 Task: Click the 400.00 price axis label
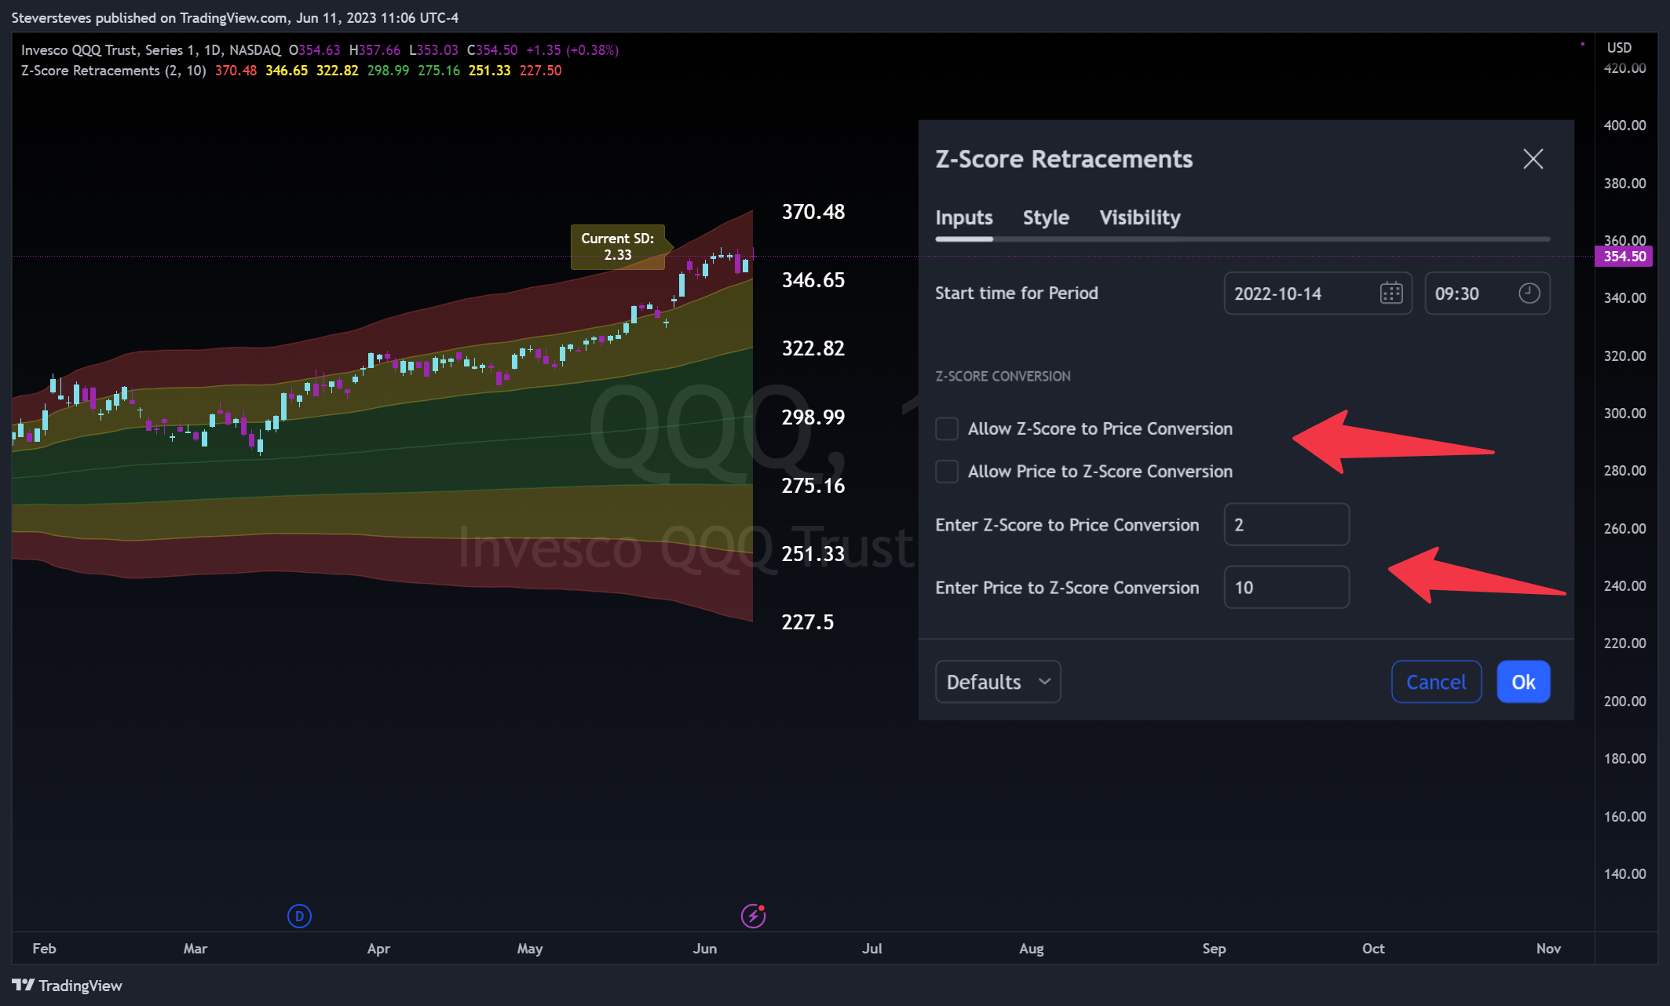click(x=1624, y=126)
